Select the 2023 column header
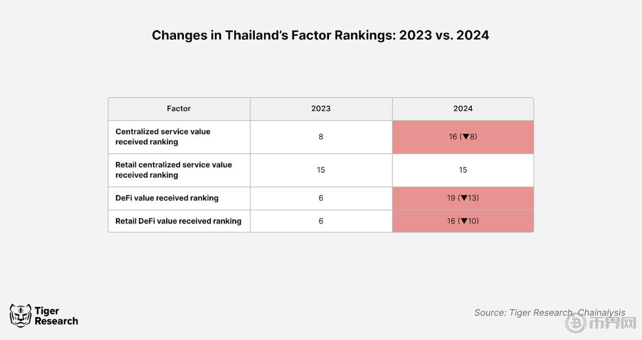Screen dimensions: 642x340 pyautogui.click(x=321, y=108)
